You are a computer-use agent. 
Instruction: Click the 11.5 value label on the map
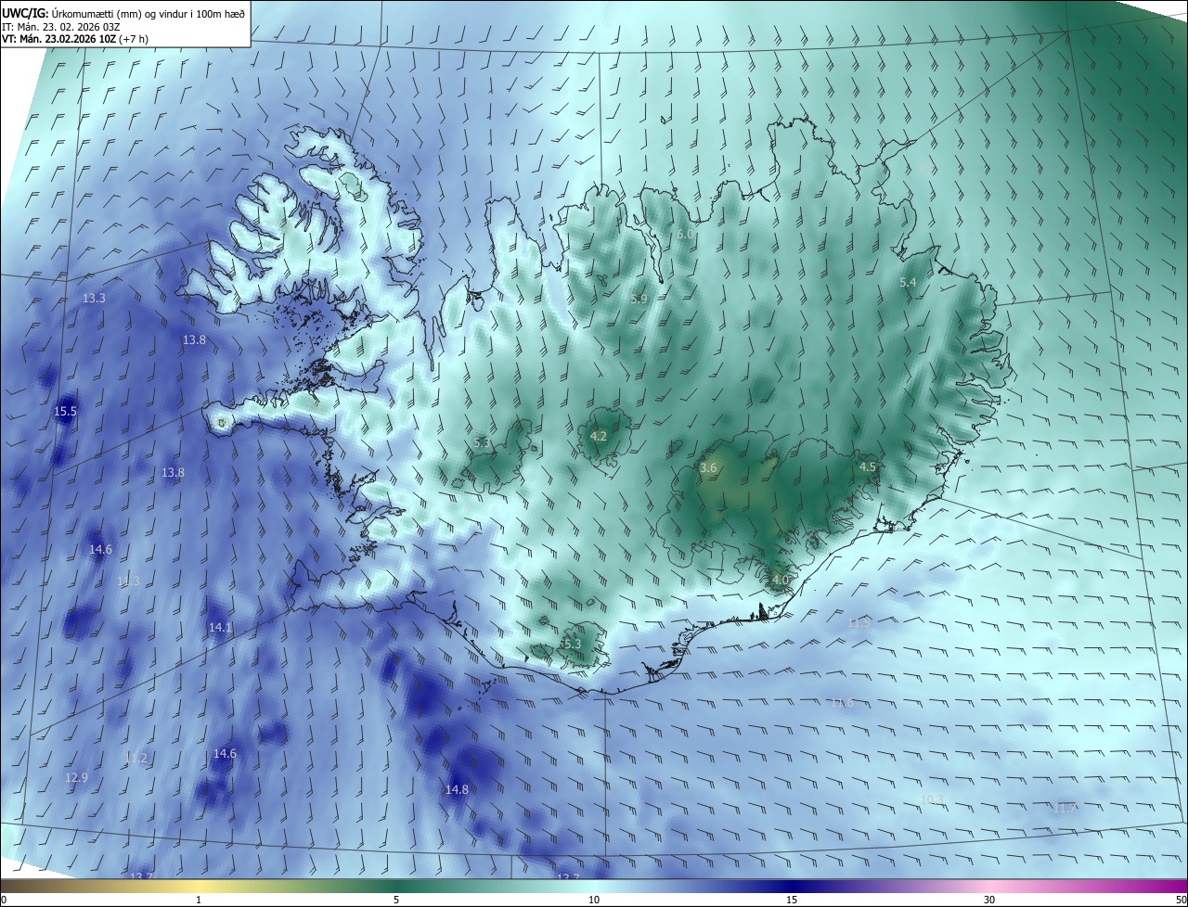[x=859, y=623]
